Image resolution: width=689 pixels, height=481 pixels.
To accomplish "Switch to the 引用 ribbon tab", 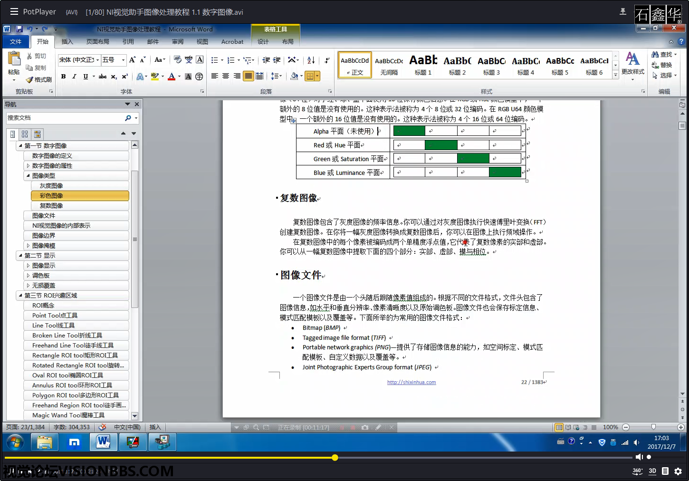I will coord(128,42).
